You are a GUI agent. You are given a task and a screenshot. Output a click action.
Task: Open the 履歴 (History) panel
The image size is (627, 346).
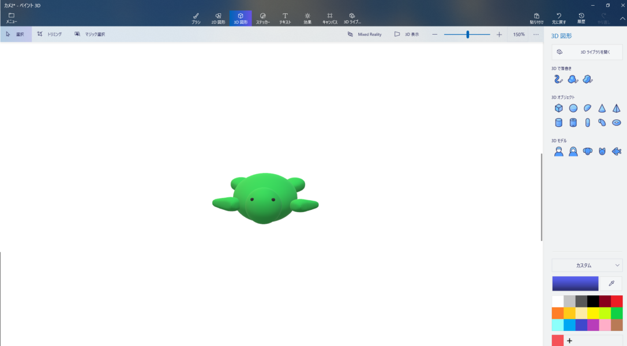pos(581,18)
